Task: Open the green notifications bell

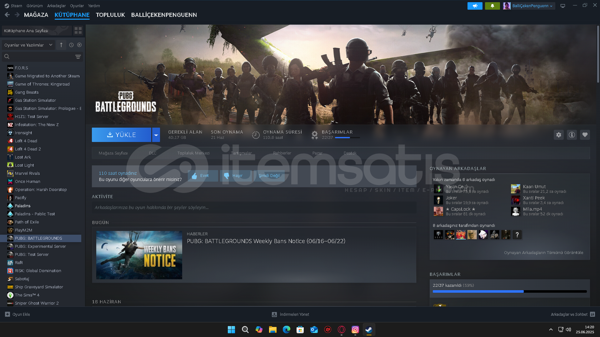Action: 492,6
